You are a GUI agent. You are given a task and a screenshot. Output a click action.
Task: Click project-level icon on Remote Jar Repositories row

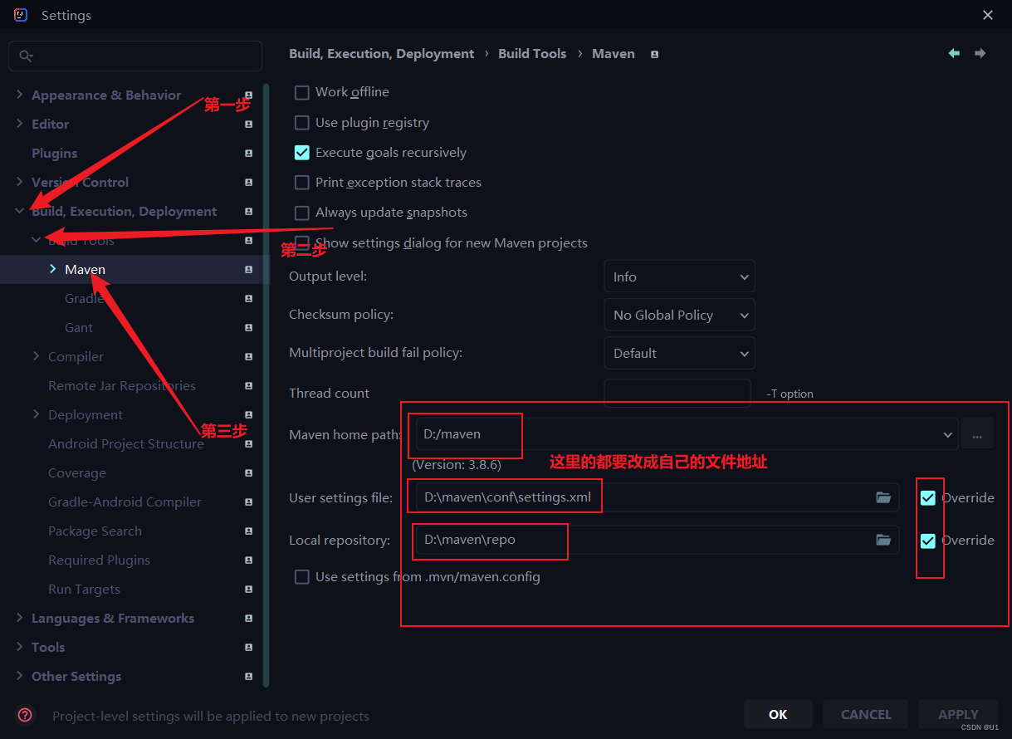click(248, 386)
